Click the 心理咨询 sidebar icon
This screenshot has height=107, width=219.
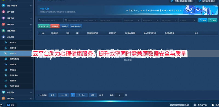pos(4,92)
